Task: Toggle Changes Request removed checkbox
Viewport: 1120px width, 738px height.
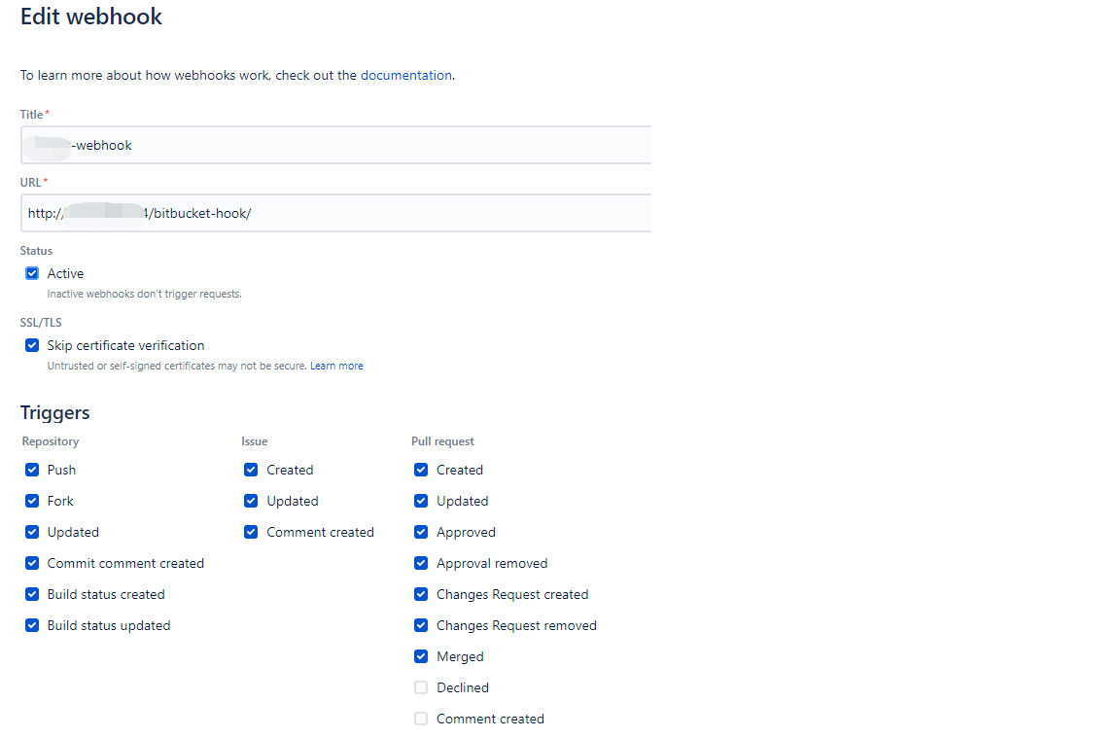Action: 421,625
